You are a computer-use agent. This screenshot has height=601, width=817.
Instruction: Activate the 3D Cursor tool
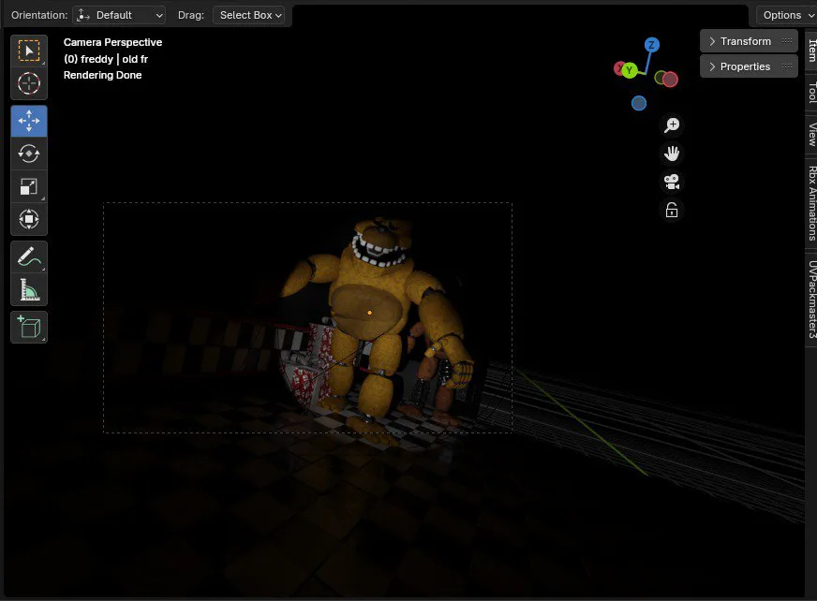pyautogui.click(x=29, y=83)
